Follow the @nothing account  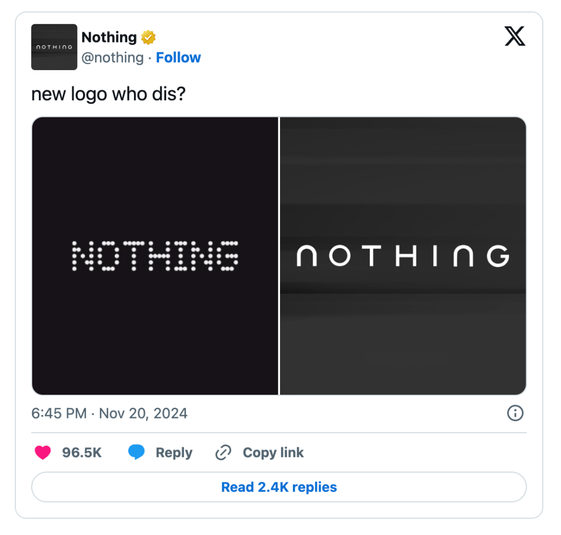point(178,58)
